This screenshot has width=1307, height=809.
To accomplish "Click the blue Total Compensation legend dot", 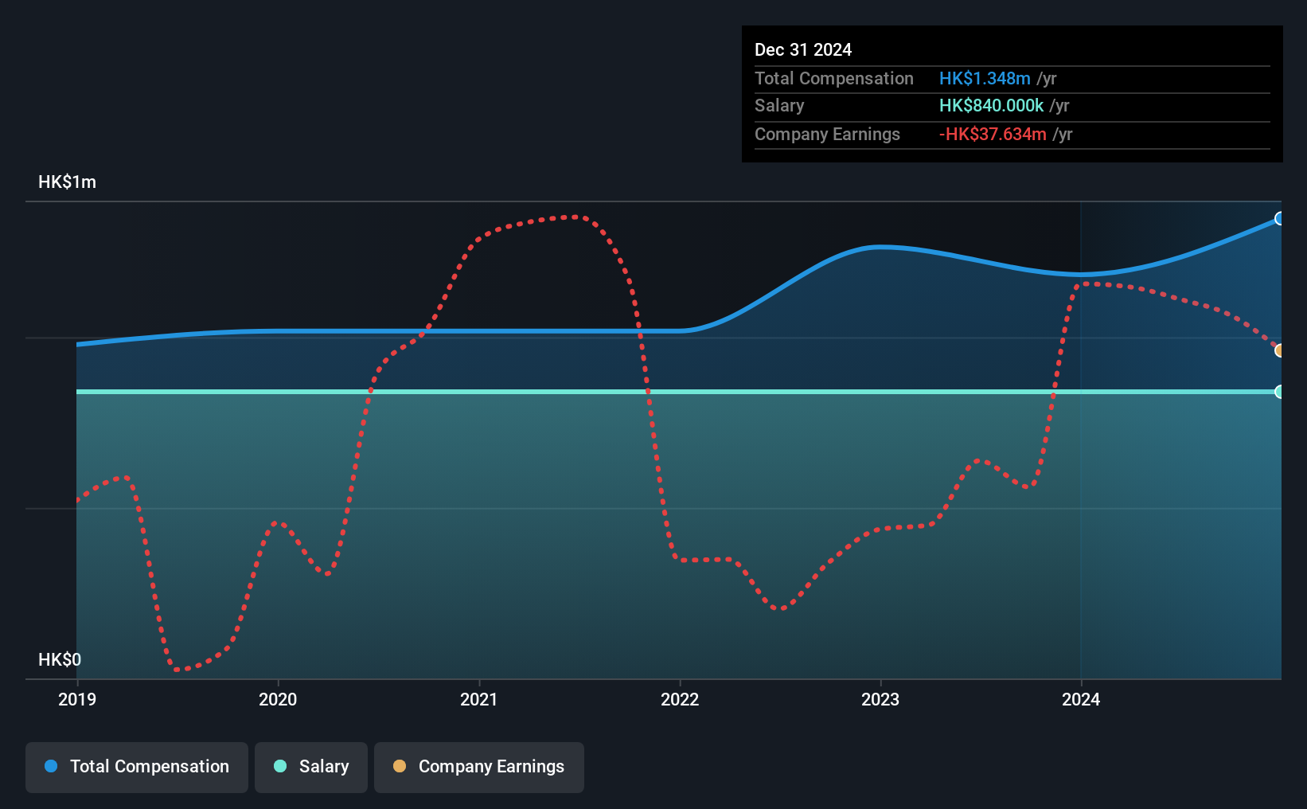I will coord(51,766).
